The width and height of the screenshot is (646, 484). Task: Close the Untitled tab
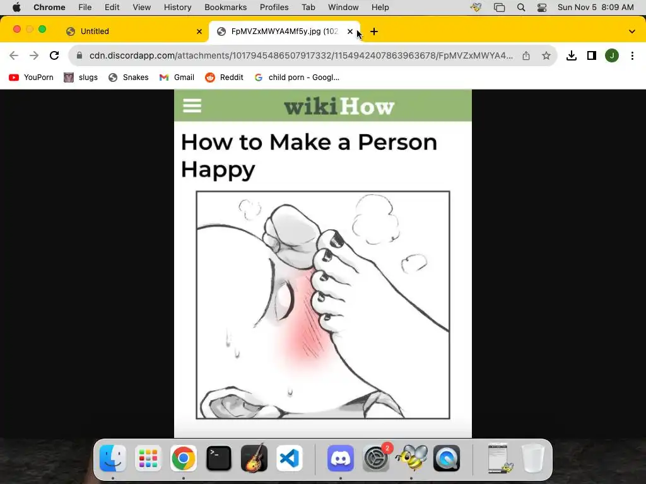pyautogui.click(x=199, y=32)
